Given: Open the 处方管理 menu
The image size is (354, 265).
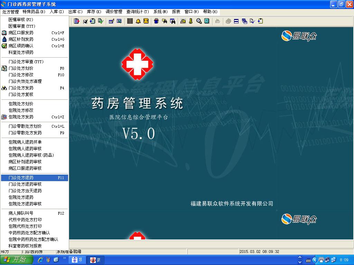Looking at the screenshot, I should pos(10,12).
